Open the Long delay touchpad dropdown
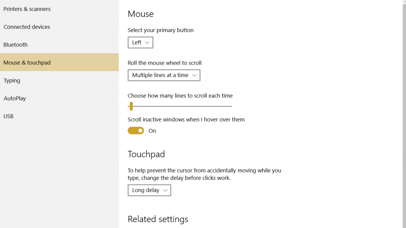The height and width of the screenshot is (228, 406). (x=149, y=190)
